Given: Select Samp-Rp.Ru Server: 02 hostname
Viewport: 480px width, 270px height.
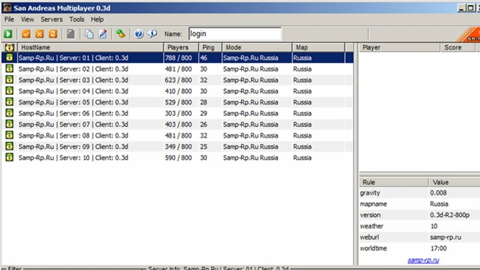Looking at the screenshot, I should [73, 69].
